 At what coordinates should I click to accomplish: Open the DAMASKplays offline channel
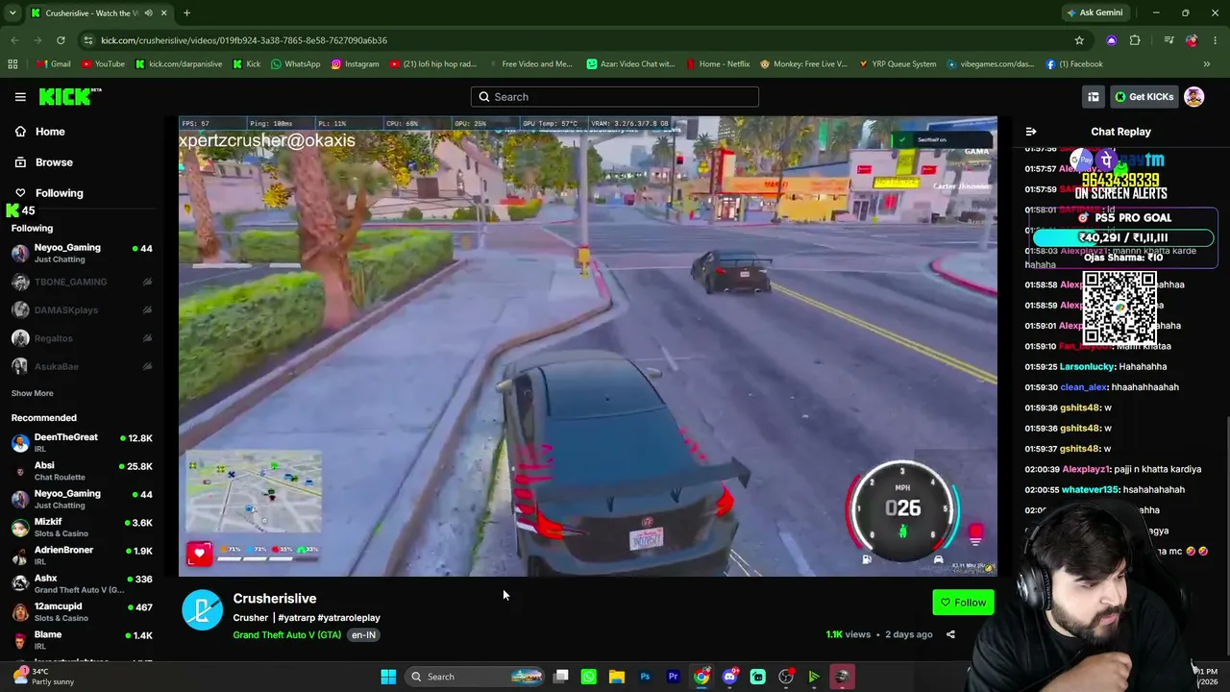(82, 310)
